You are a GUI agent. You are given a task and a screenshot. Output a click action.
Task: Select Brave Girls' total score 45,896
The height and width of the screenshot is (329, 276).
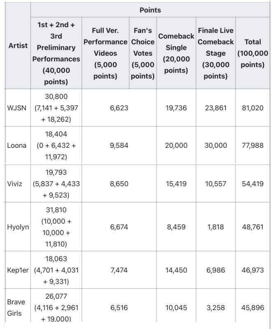tap(253, 307)
